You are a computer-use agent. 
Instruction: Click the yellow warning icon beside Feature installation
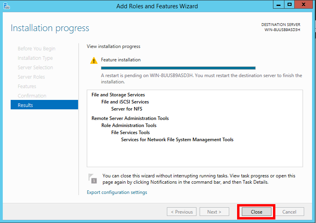93,60
